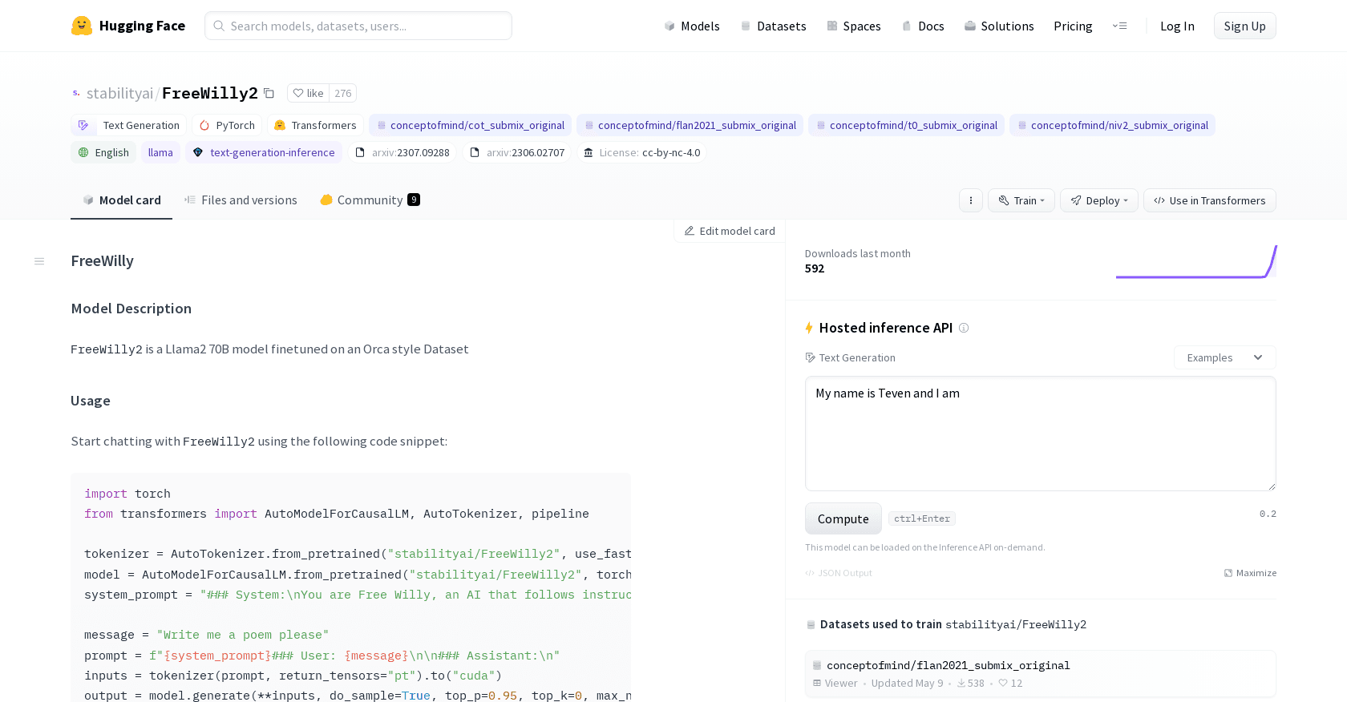The image size is (1347, 702).
Task: Expand the navigation more-menu icon near Pricing
Action: [1120, 26]
